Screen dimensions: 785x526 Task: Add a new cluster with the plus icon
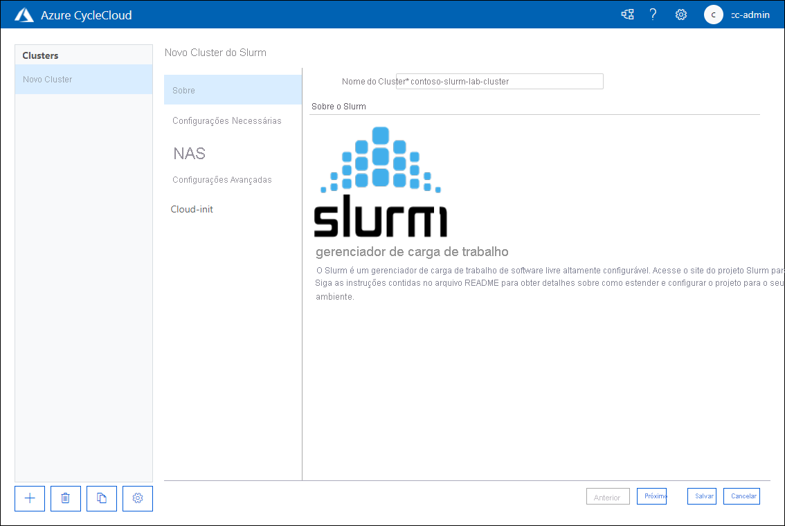pyautogui.click(x=29, y=498)
